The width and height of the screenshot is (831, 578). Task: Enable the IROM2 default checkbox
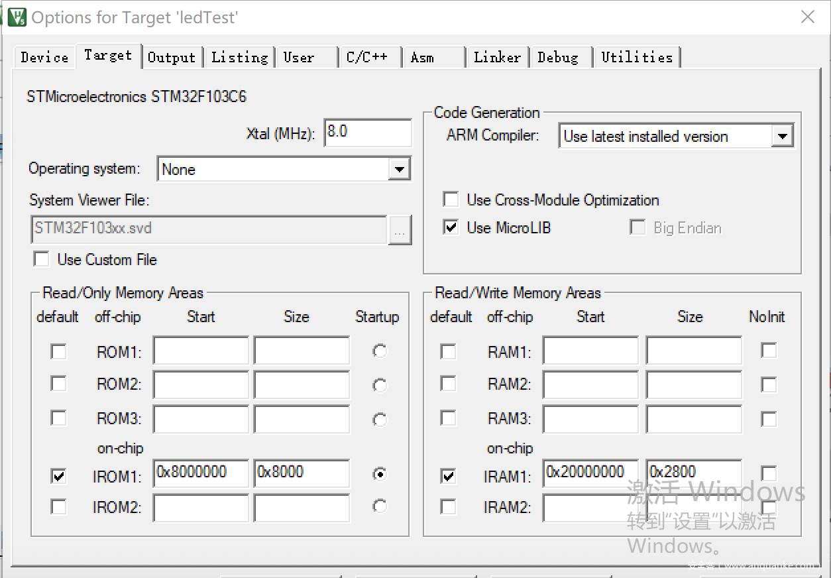coord(59,507)
